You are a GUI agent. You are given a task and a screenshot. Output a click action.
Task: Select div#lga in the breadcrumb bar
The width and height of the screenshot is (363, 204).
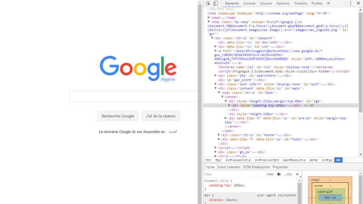point(327,160)
